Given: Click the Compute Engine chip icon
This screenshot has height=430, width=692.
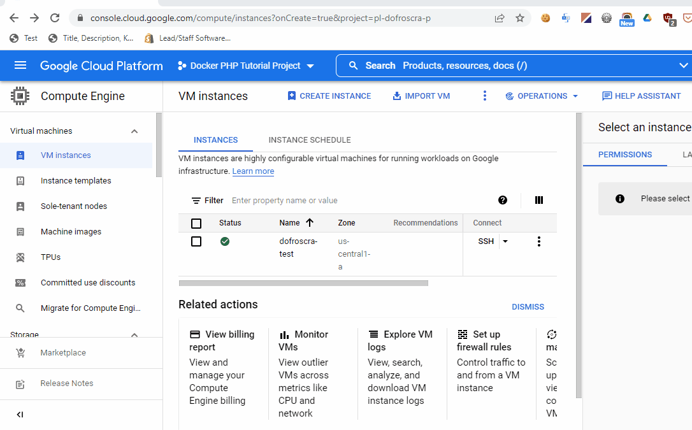Looking at the screenshot, I should [20, 96].
